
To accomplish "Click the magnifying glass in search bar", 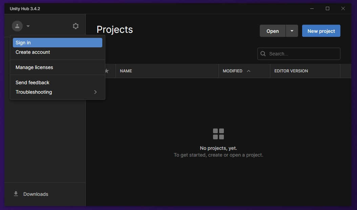I will tap(263, 53).
